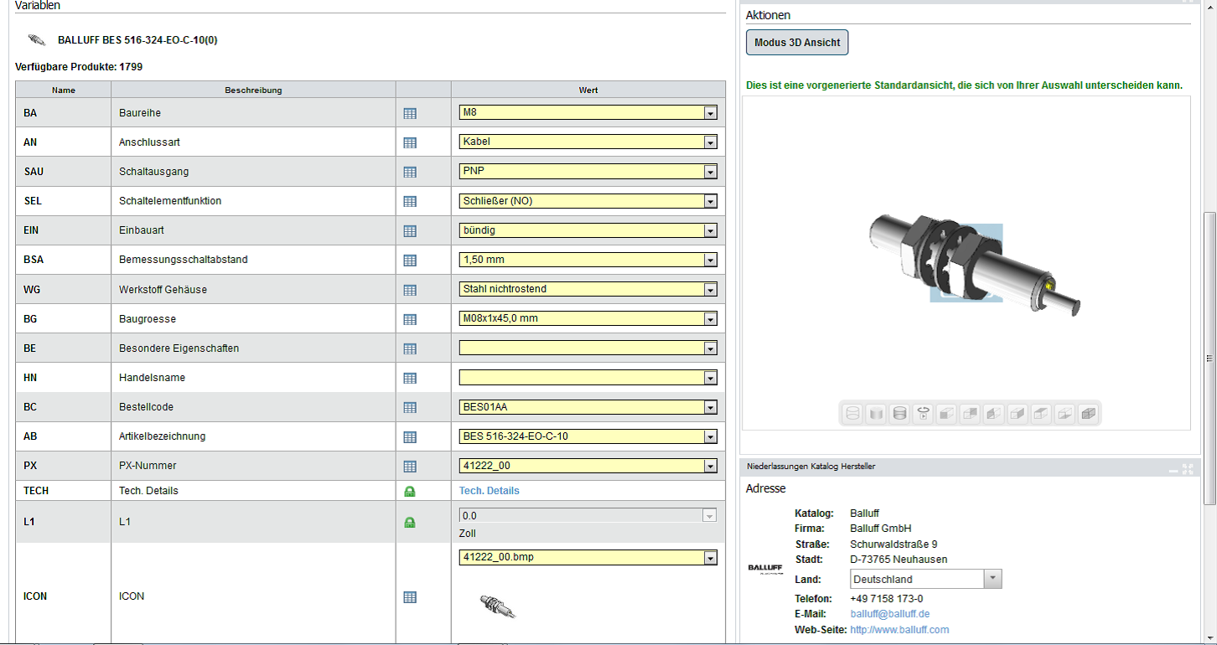1217x645 pixels.
Task: Open the table icon in the Baureihe row
Action: point(410,113)
